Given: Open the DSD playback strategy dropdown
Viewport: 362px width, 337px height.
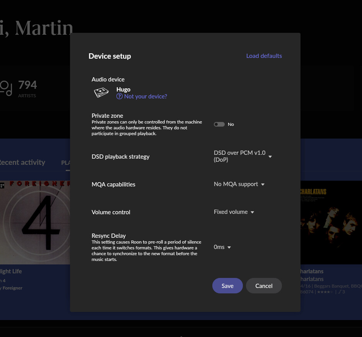Looking at the screenshot, I should pos(242,156).
